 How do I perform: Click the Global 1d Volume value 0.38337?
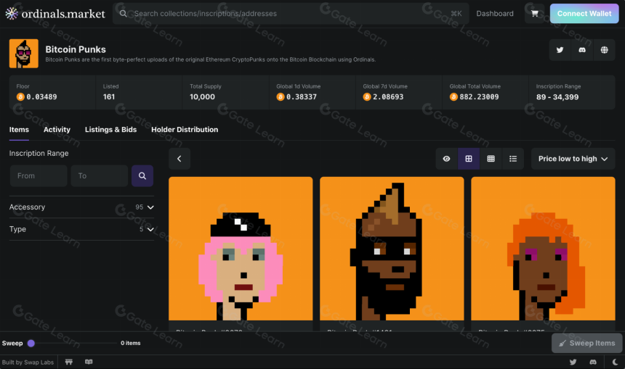[x=302, y=96]
